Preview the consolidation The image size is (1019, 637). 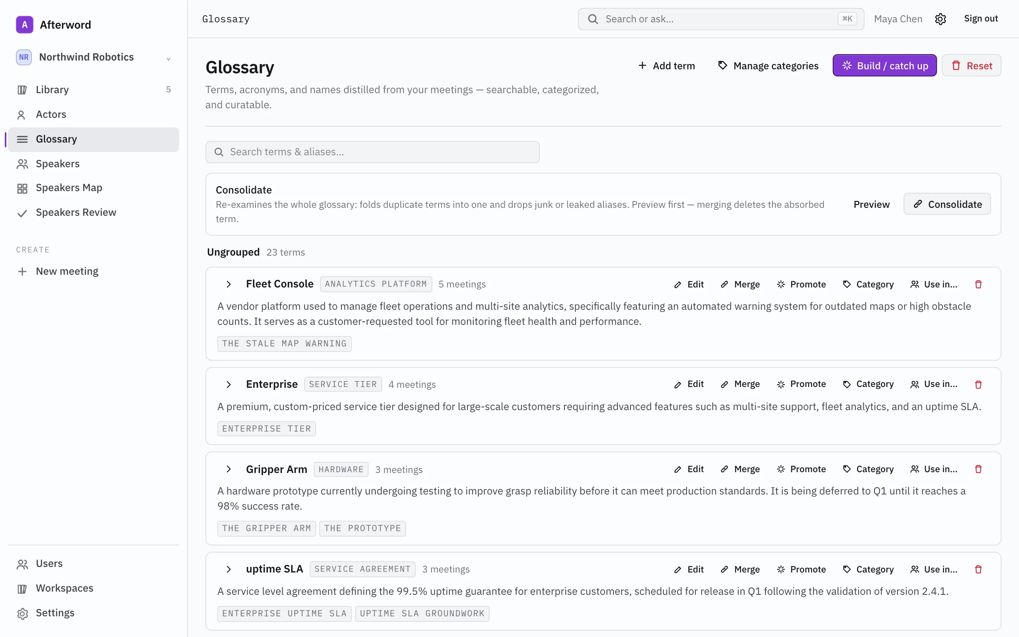tap(872, 204)
